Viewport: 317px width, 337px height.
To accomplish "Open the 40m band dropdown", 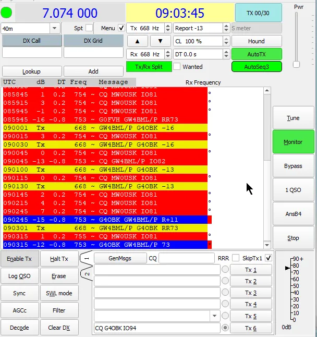I will (54, 28).
